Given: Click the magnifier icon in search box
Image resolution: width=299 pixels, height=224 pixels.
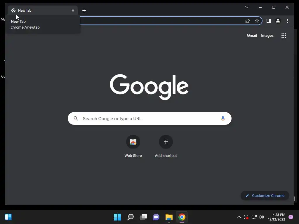Looking at the screenshot, I should (x=76, y=118).
